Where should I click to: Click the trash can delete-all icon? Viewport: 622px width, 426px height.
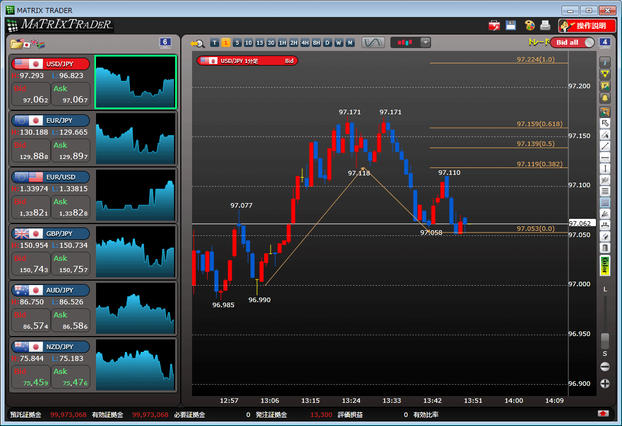point(605,248)
